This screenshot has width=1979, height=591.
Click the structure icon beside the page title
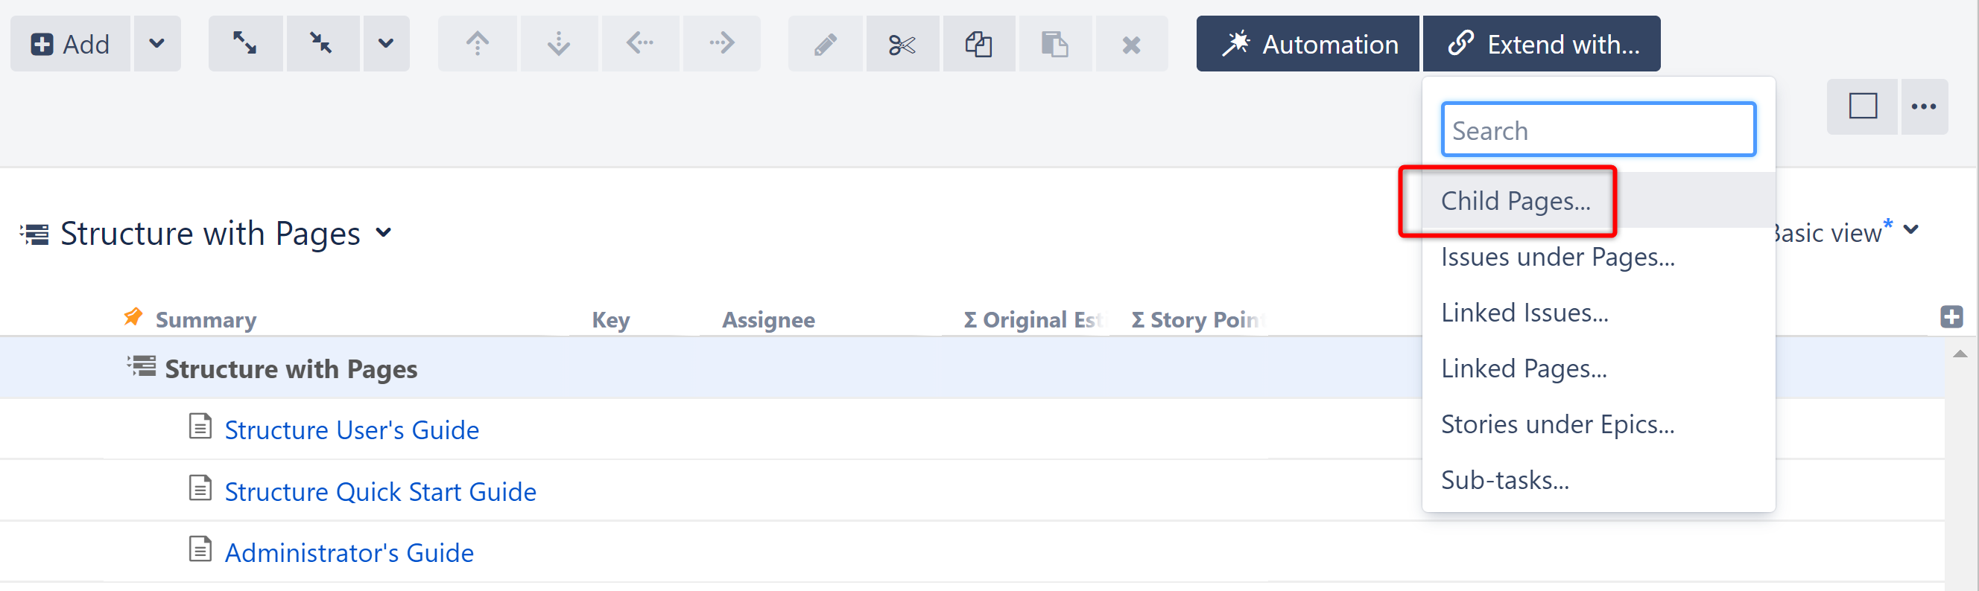click(34, 233)
